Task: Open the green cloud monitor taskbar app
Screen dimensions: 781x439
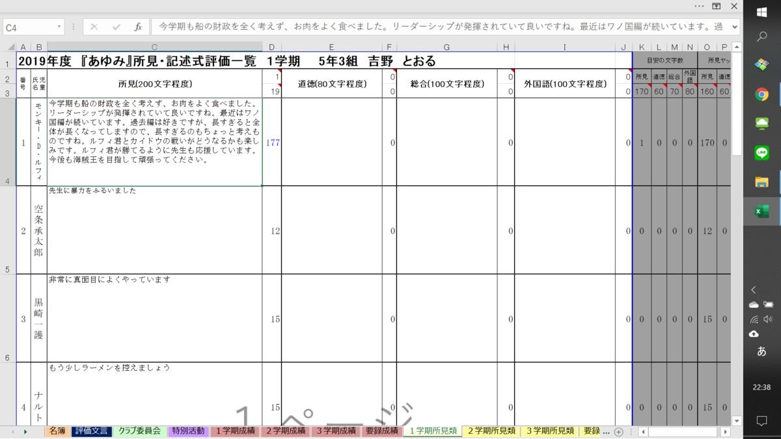Action: (x=762, y=124)
